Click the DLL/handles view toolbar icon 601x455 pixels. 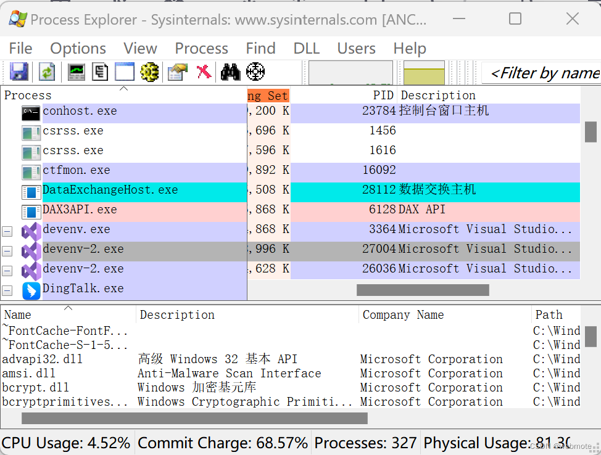tap(177, 72)
